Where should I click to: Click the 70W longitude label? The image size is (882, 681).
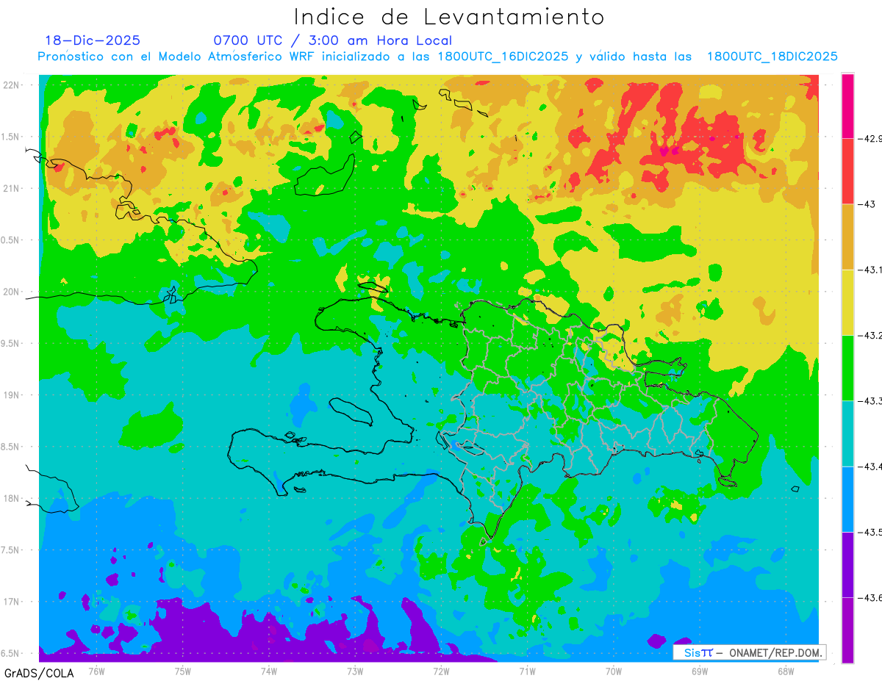(x=614, y=671)
